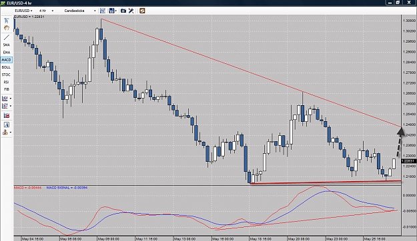
Task: Select the hand pan tool
Action: (7, 28)
